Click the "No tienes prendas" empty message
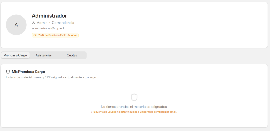270x131 pixels. tap(134, 107)
